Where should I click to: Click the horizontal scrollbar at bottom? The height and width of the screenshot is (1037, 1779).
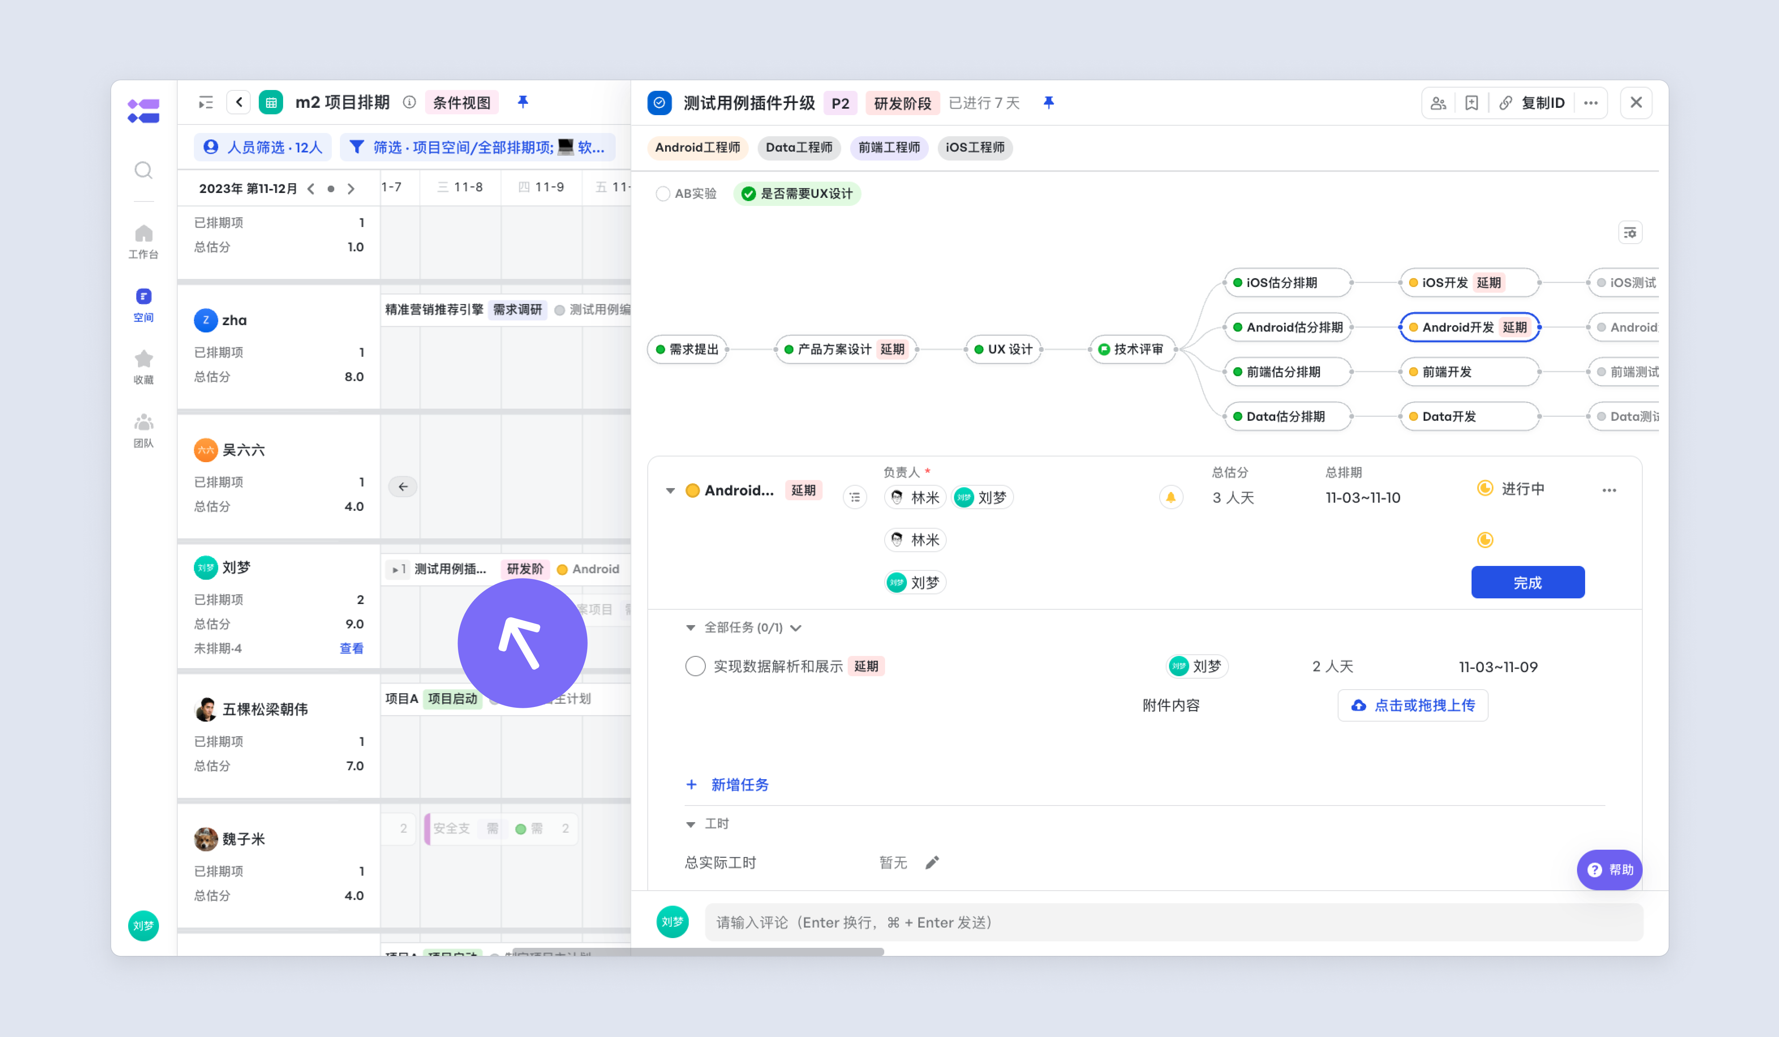[x=699, y=952]
